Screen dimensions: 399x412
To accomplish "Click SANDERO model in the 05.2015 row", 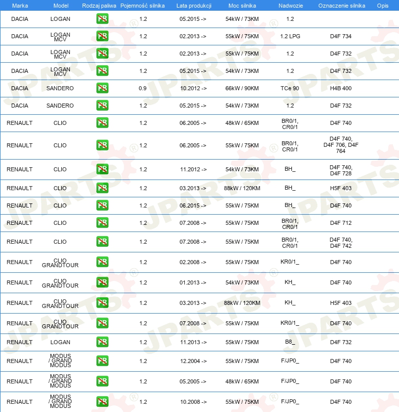I will 60,106.
